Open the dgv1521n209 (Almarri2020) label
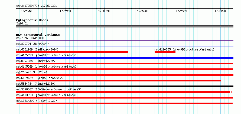This screenshot has width=241, height=114. click(x=37, y=101)
